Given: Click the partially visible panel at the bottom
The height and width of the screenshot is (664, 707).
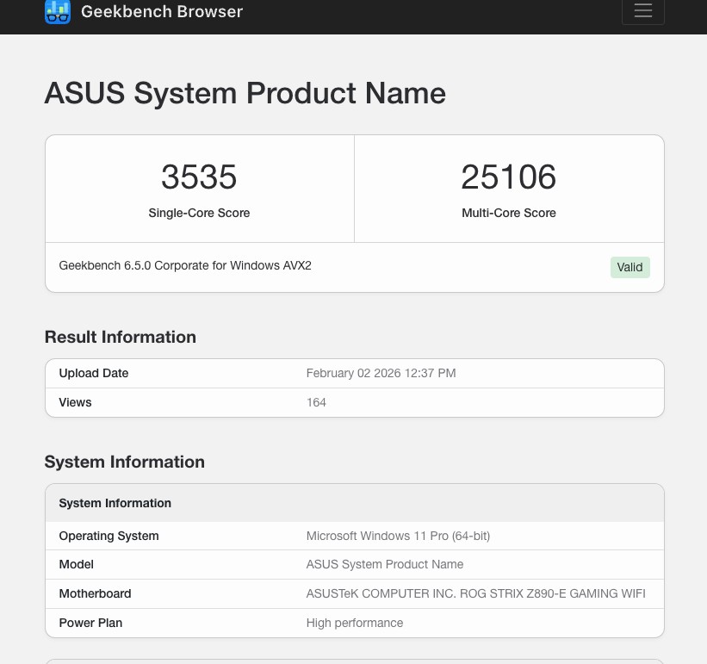Looking at the screenshot, I should pyautogui.click(x=353, y=660).
